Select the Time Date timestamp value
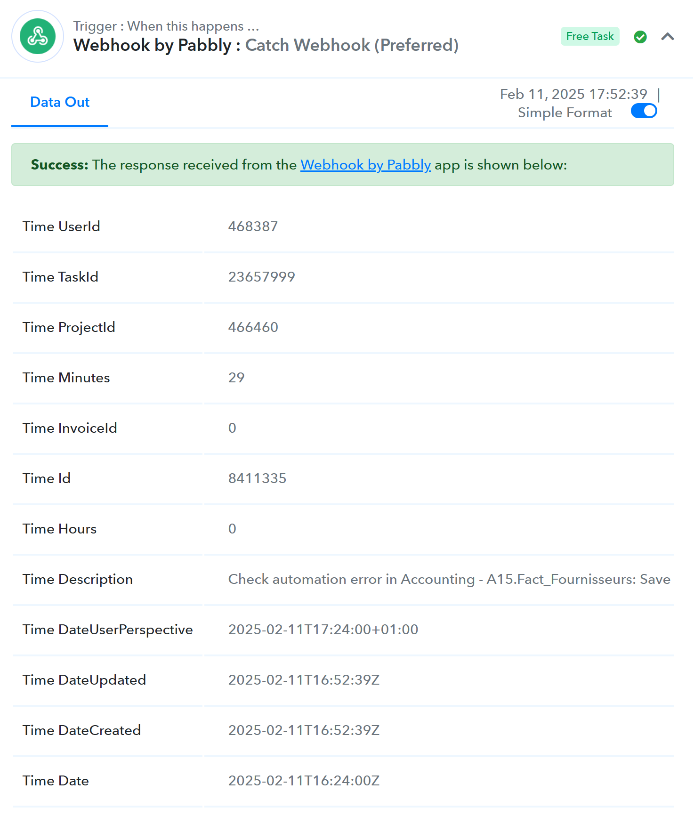 (304, 781)
